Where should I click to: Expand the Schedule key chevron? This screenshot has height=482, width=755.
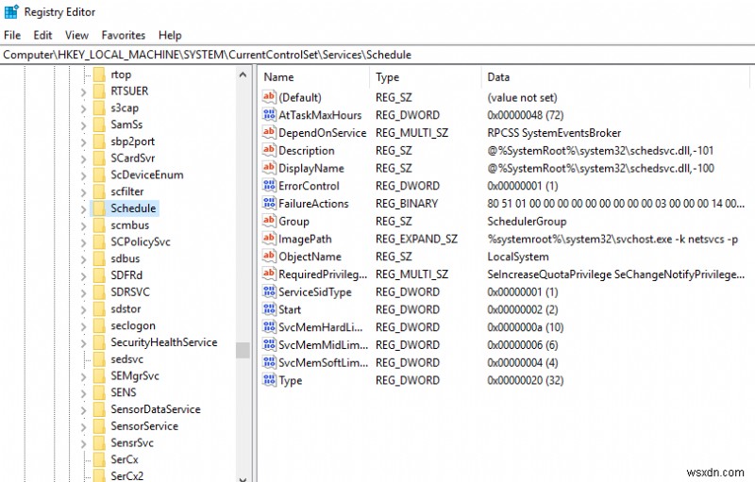(83, 208)
